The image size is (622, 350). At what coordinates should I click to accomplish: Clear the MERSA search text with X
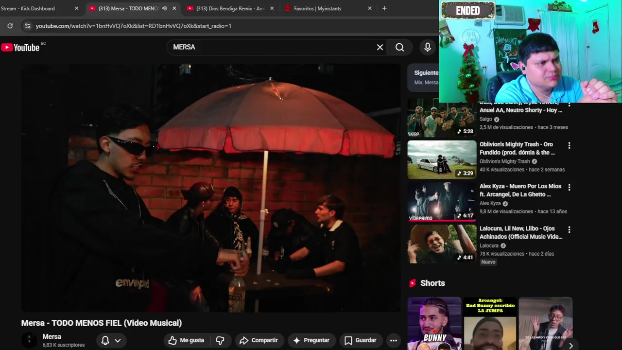pos(380,47)
